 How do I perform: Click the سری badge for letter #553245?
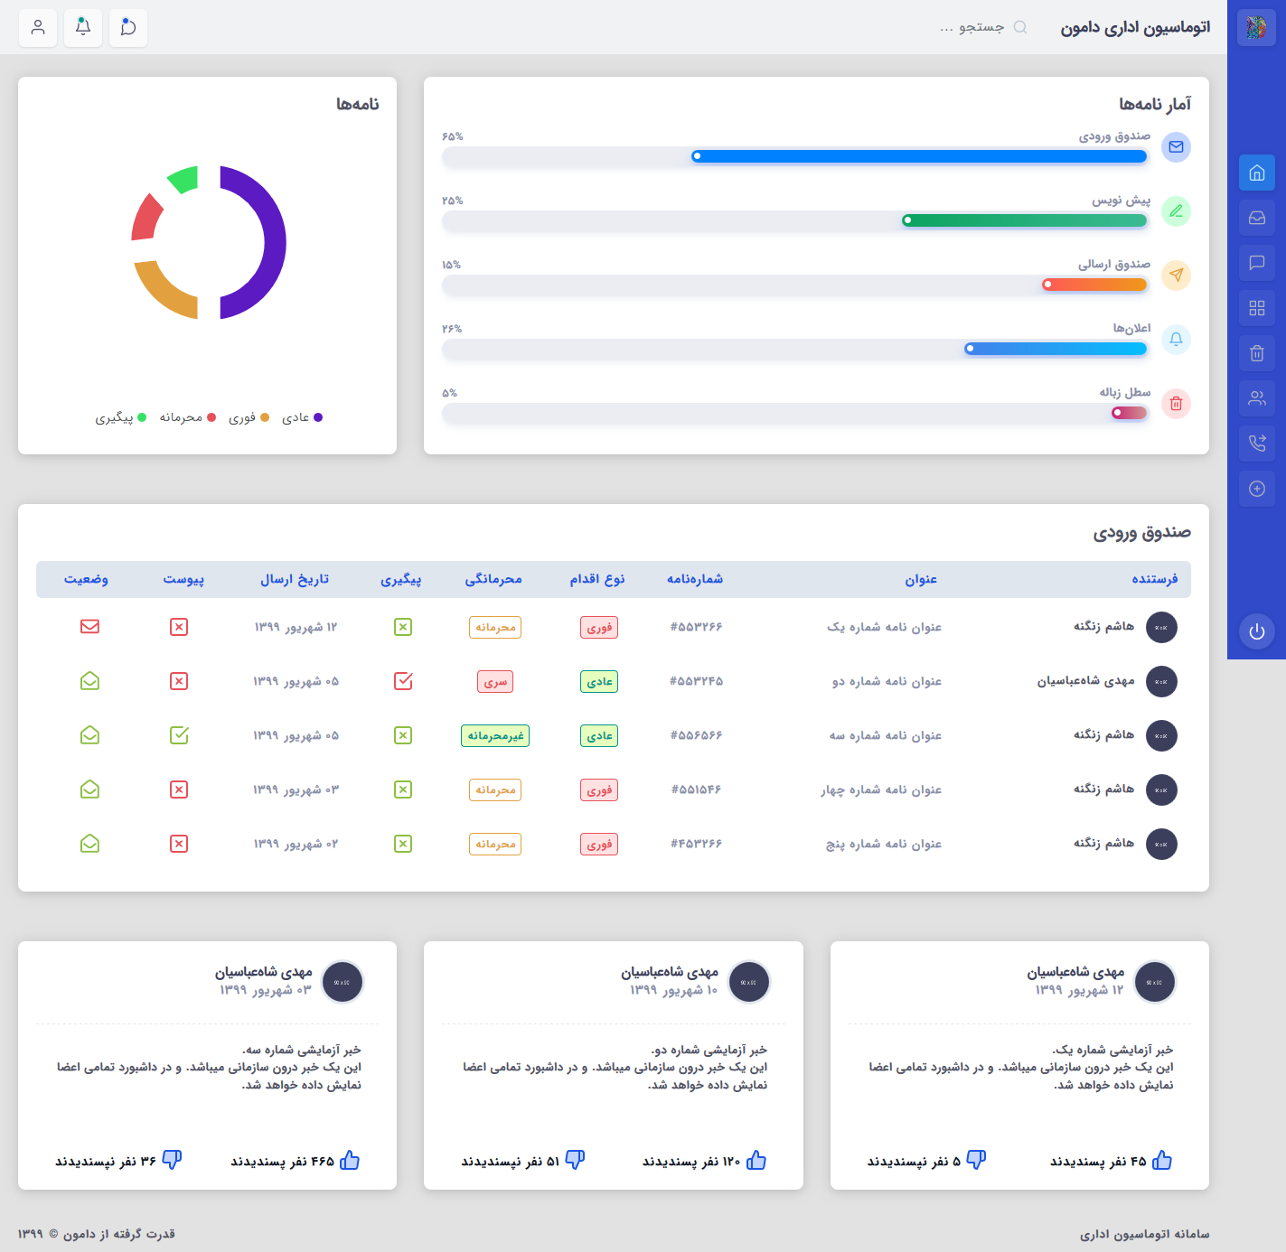pos(495,681)
